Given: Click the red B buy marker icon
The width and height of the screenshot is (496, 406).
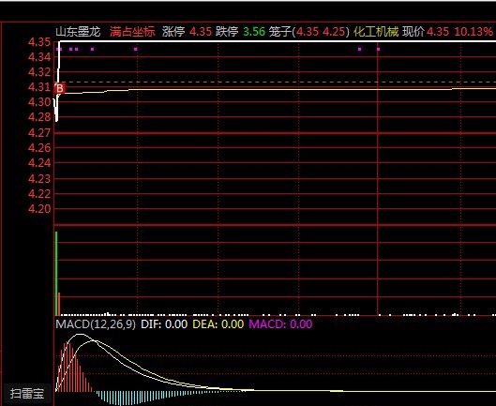Looking at the screenshot, I should 60,88.
